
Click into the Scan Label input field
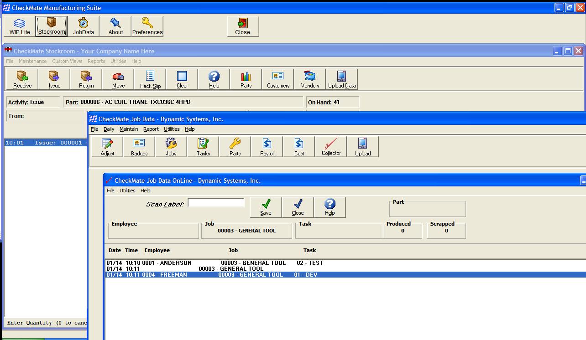216,203
